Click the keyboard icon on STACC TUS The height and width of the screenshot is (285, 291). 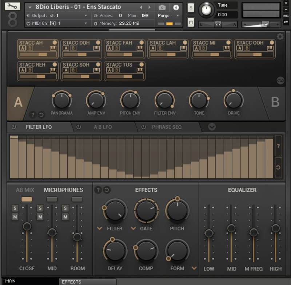(140, 70)
